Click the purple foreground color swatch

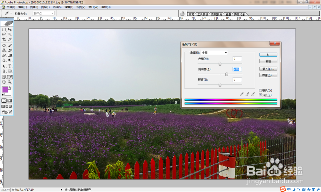[4, 89]
